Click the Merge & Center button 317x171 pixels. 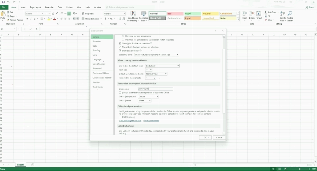[x=91, y=19]
